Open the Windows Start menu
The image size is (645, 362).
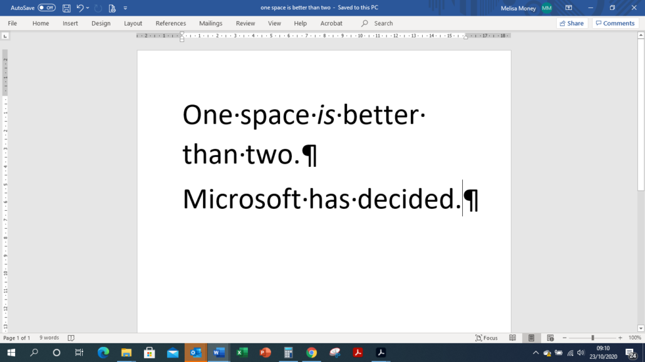[x=11, y=353]
